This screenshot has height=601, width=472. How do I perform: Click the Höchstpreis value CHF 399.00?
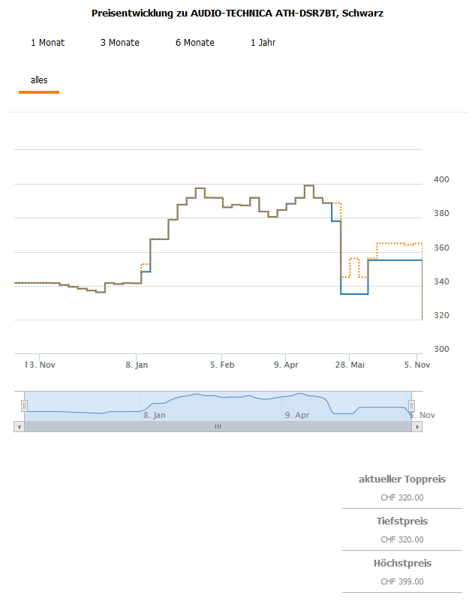[401, 581]
